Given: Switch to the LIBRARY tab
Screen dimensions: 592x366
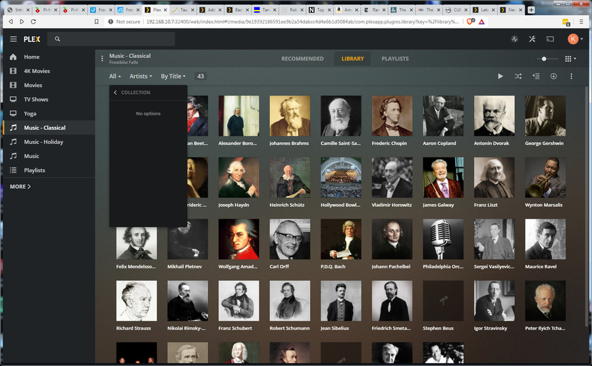Looking at the screenshot, I should [353, 59].
